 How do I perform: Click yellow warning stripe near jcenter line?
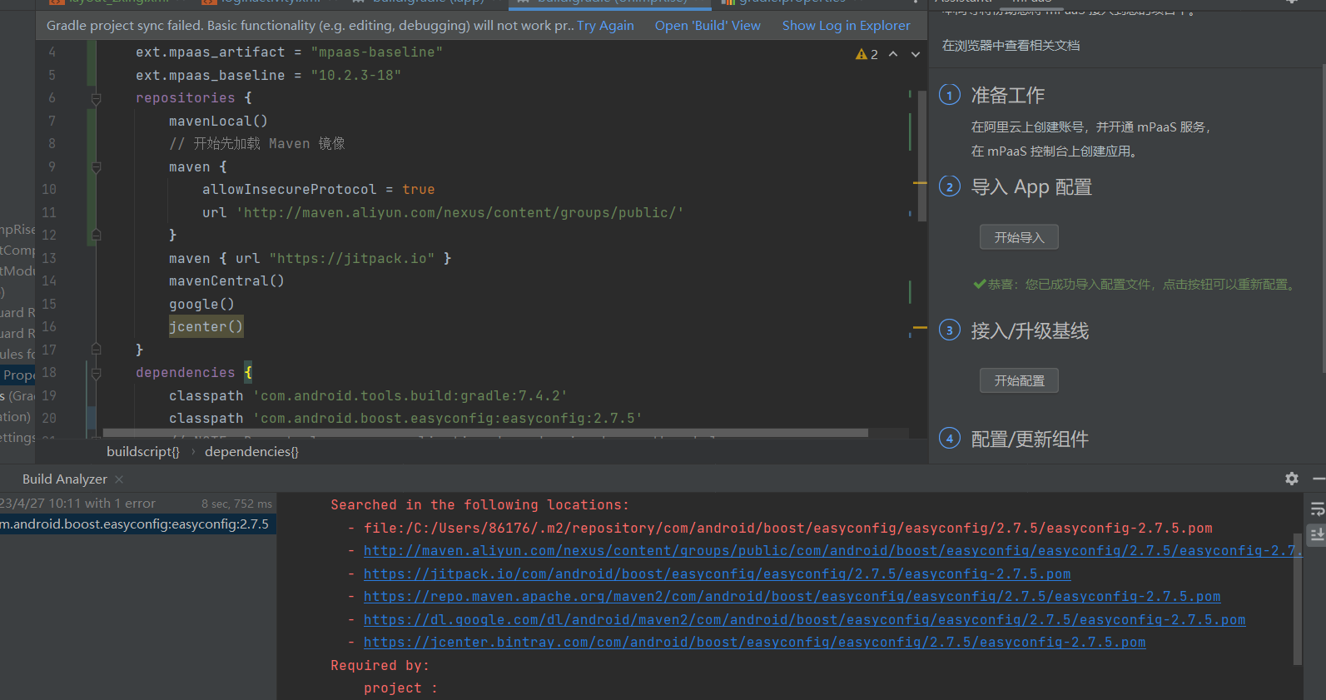(920, 328)
